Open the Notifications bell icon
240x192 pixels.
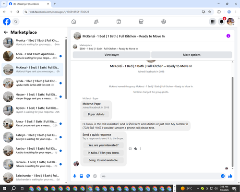pyautogui.click(x=222, y=22)
